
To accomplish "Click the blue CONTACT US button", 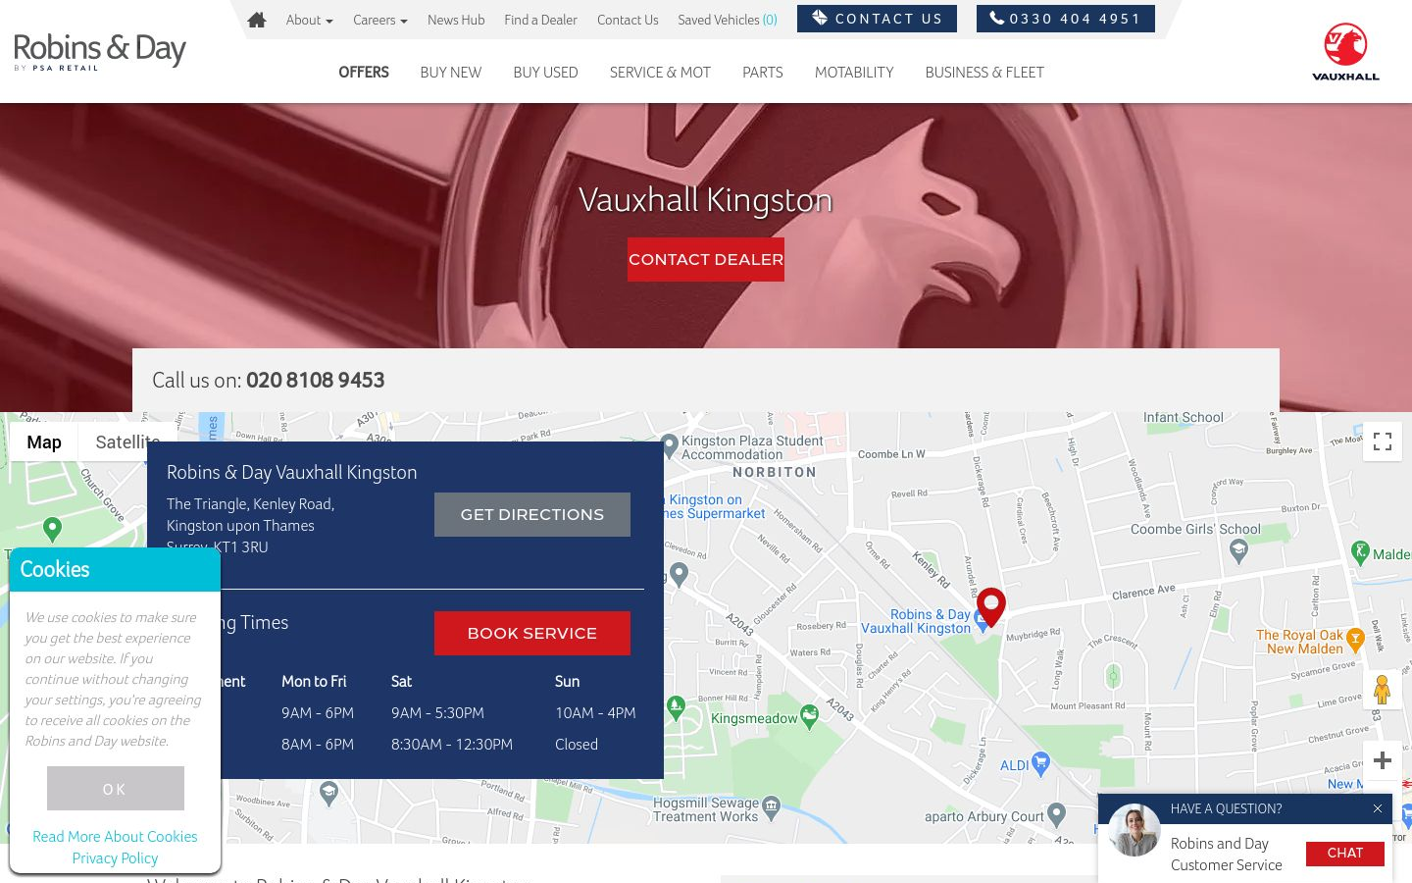I will [x=877, y=19].
